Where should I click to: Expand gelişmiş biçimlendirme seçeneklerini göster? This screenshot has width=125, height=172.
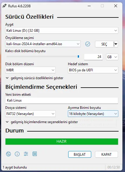tap(42, 122)
